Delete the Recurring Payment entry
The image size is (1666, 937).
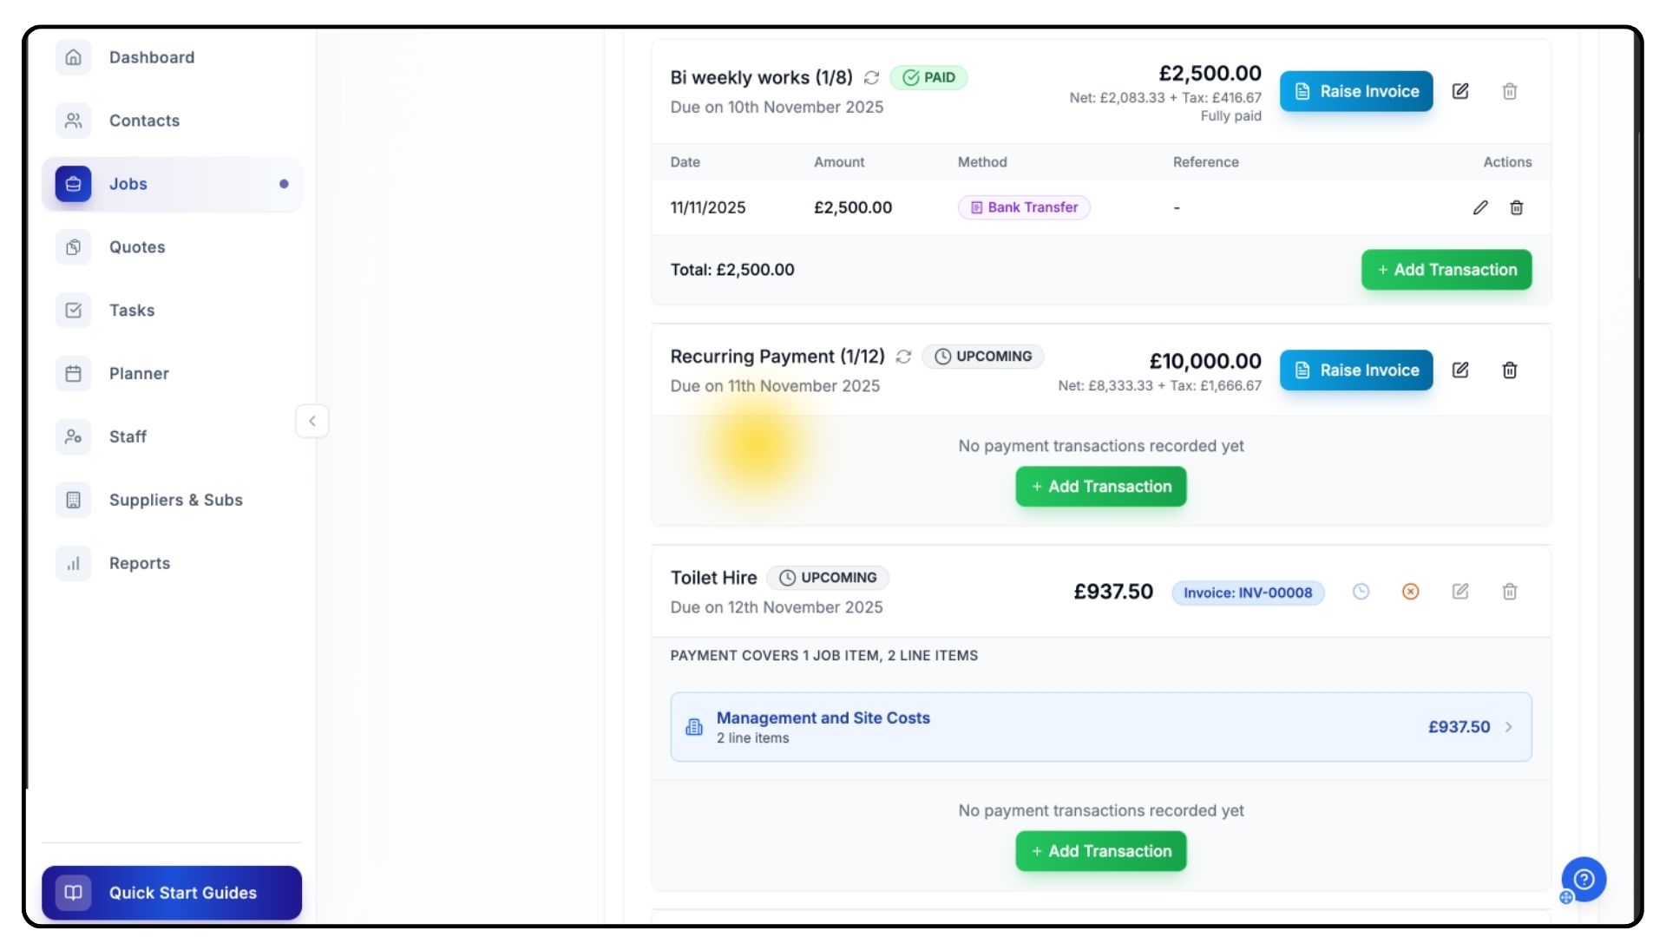pyautogui.click(x=1510, y=370)
